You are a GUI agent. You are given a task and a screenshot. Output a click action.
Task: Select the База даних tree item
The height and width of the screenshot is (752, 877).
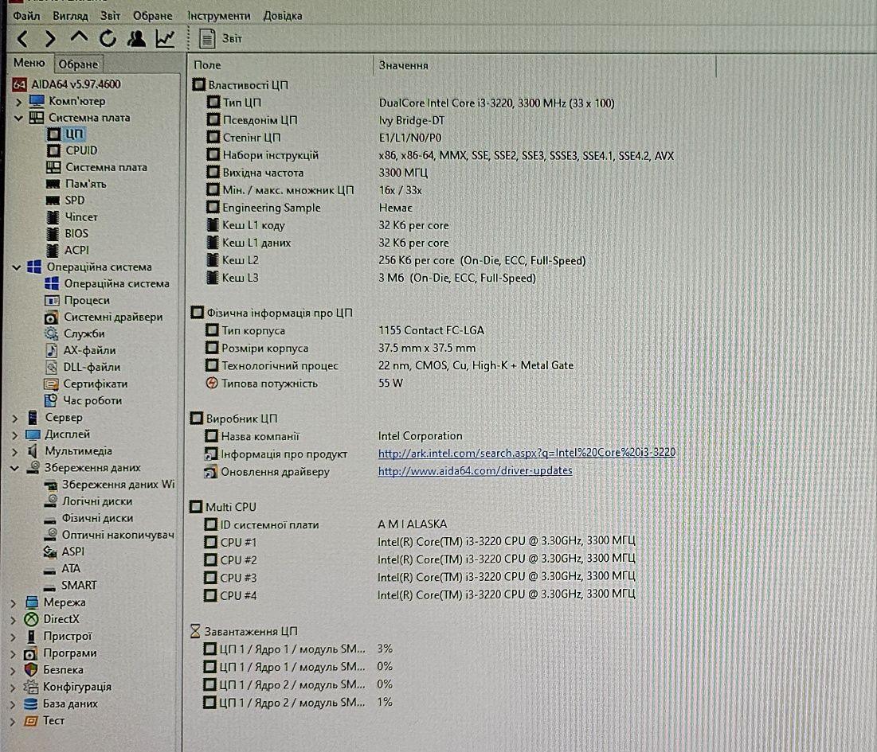pyautogui.click(x=61, y=704)
